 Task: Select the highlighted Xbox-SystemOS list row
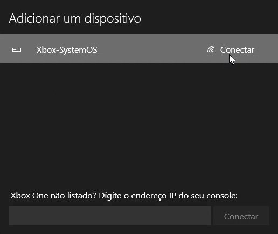point(139,49)
